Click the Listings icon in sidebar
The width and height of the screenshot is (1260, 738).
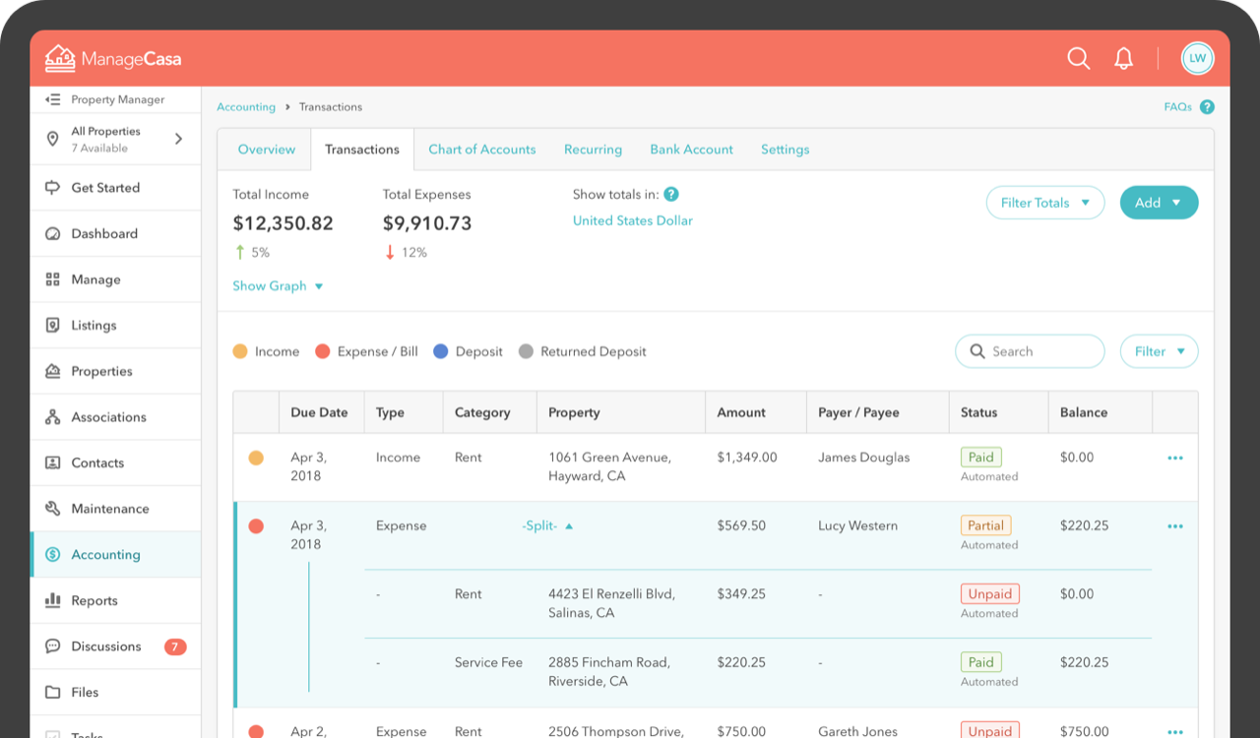coord(53,326)
